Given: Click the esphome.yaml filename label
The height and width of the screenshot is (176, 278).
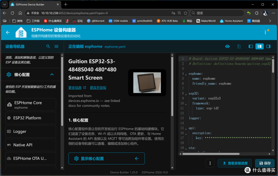Looking at the screenshot, I should [115, 47].
